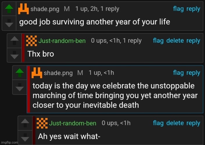Upvote the 'Ah yes wait what-' comment
Image resolution: width=205 pixels, height=145 pixels.
pyautogui.click(x=25, y=123)
